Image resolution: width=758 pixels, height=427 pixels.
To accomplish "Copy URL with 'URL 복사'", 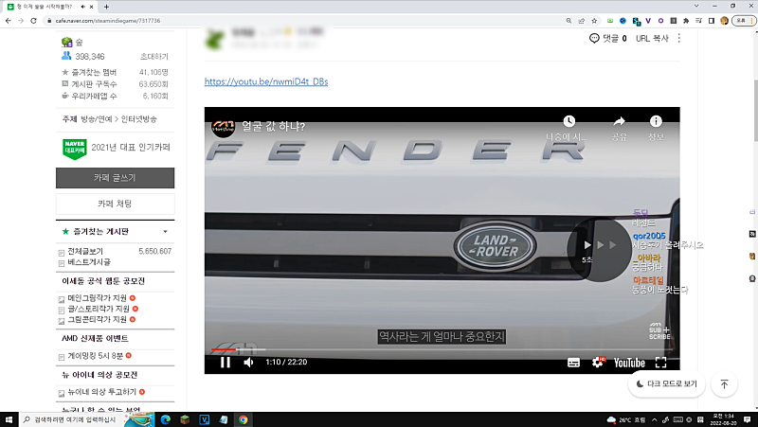I will [652, 38].
